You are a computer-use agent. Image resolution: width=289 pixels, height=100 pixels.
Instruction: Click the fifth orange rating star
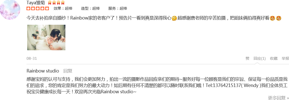[x=47, y=8]
